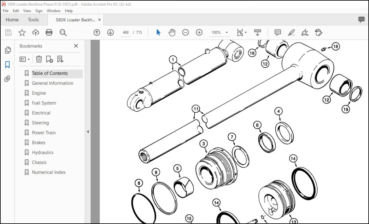Screen dimensions: 369x224
Task: Click the 100% zoom value field
Action: tap(216, 32)
